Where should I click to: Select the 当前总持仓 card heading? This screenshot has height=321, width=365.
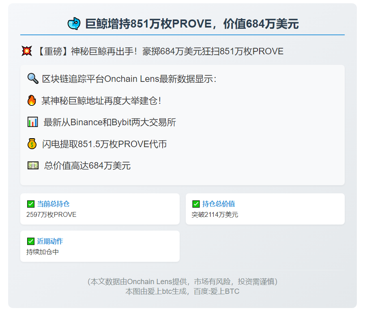(50, 204)
